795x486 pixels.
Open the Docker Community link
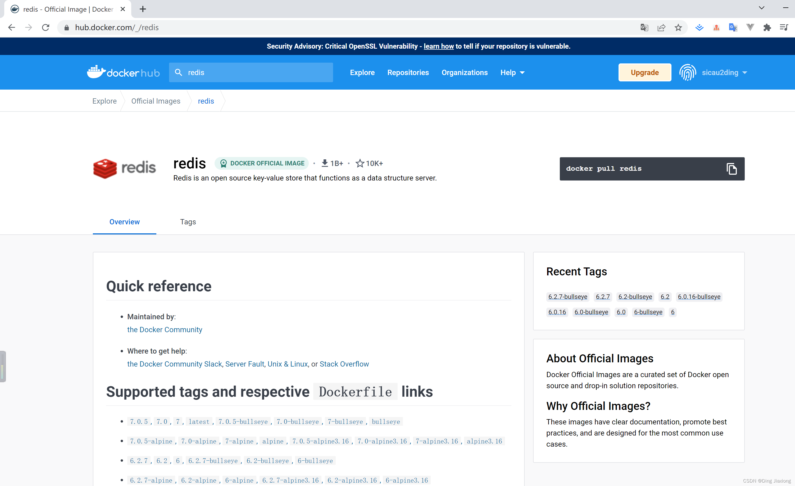(165, 329)
